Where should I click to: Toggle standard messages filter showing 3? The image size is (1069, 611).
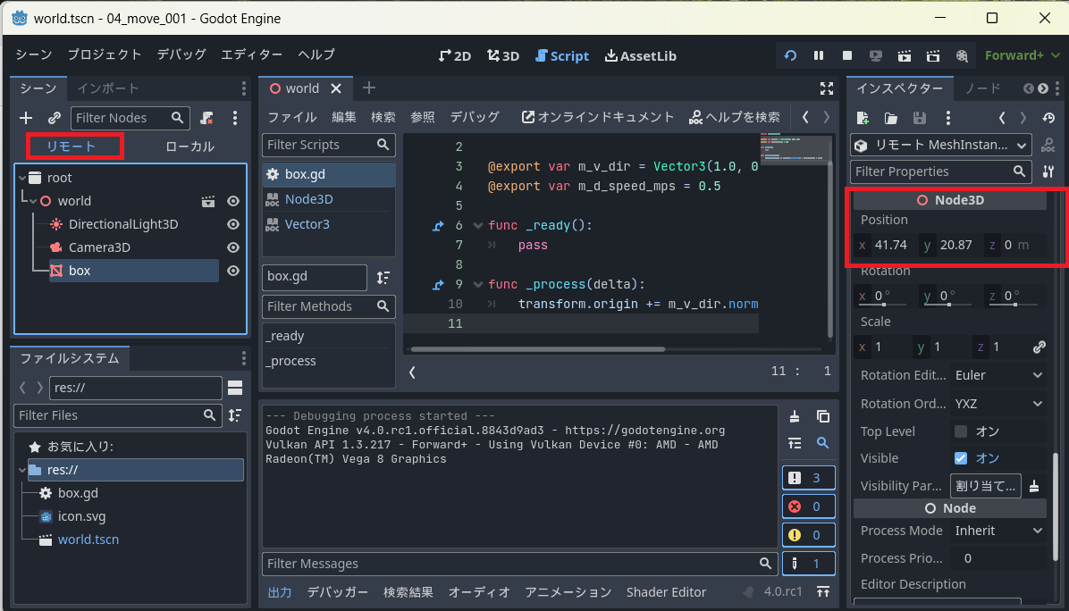809,478
